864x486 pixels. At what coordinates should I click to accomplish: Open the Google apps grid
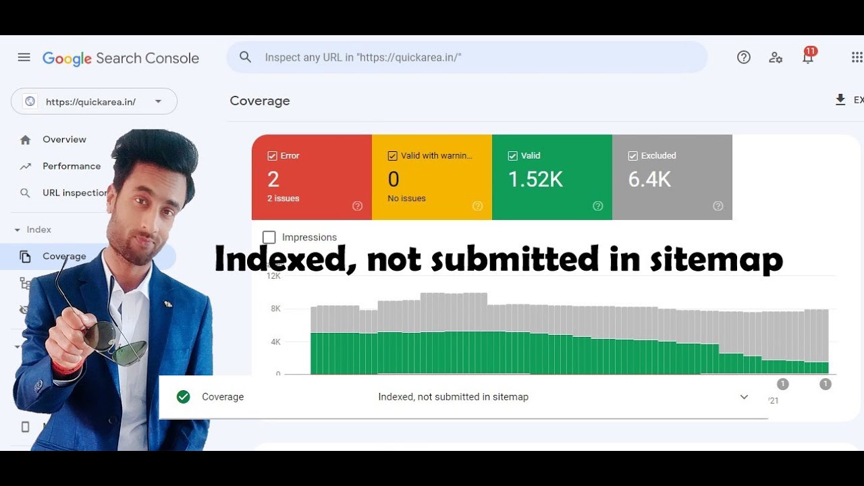(856, 57)
